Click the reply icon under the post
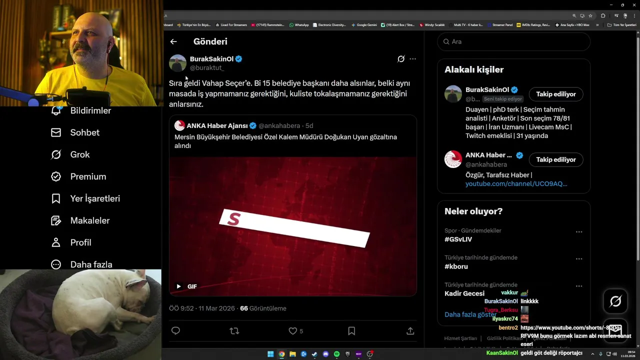 (x=175, y=331)
